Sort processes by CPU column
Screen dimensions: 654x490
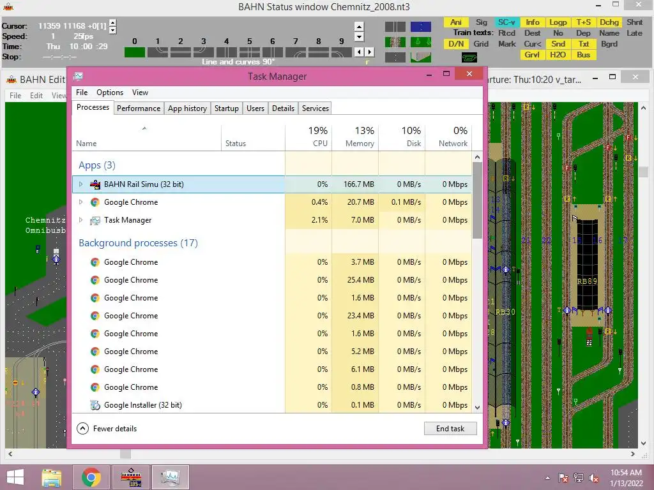coord(308,137)
